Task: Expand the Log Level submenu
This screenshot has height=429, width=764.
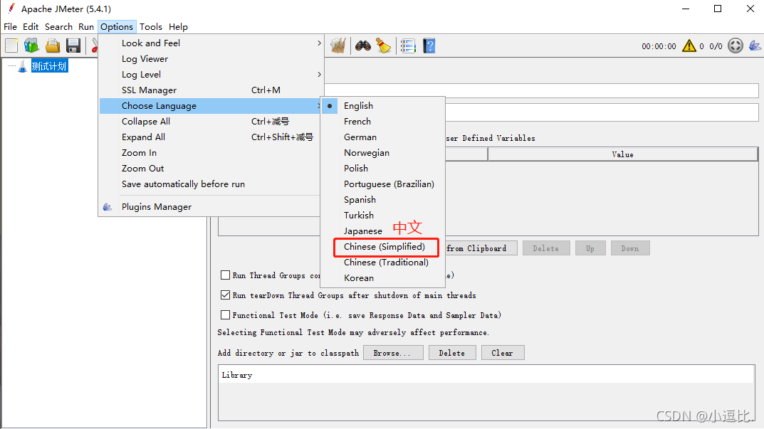Action: tap(211, 75)
